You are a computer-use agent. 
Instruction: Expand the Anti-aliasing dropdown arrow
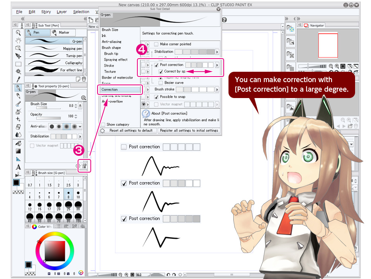coord(80,126)
